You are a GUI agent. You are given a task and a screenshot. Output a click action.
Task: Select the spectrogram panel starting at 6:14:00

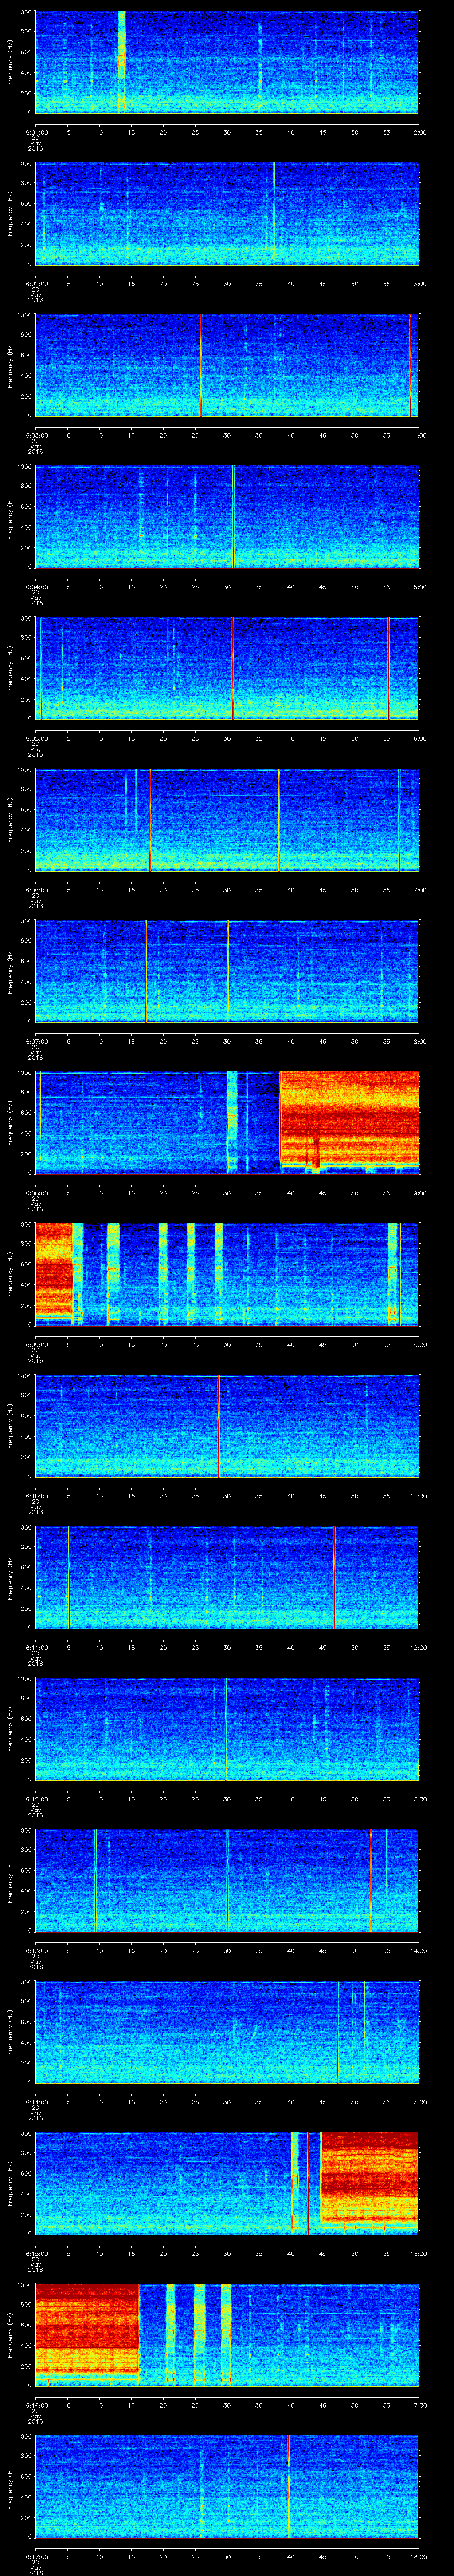(227, 2032)
